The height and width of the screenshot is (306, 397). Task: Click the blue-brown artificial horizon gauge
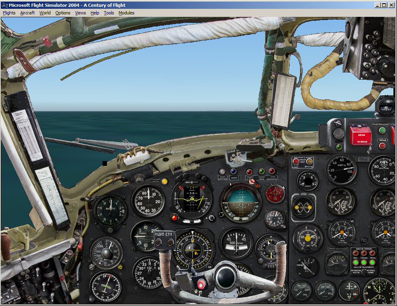pyautogui.click(x=240, y=203)
